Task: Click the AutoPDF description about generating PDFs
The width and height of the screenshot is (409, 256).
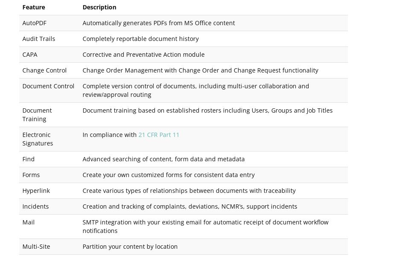Action: pyautogui.click(x=158, y=23)
